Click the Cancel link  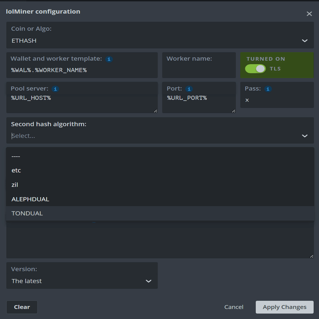[x=234, y=307]
